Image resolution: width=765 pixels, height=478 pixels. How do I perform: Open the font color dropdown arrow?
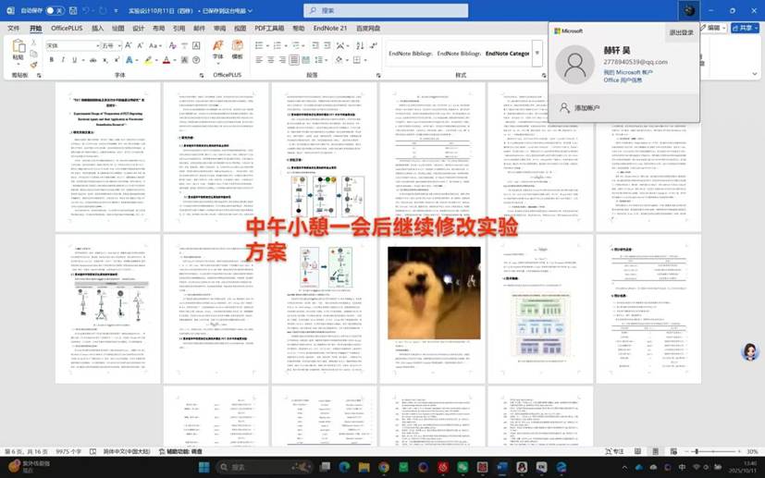click(174, 60)
